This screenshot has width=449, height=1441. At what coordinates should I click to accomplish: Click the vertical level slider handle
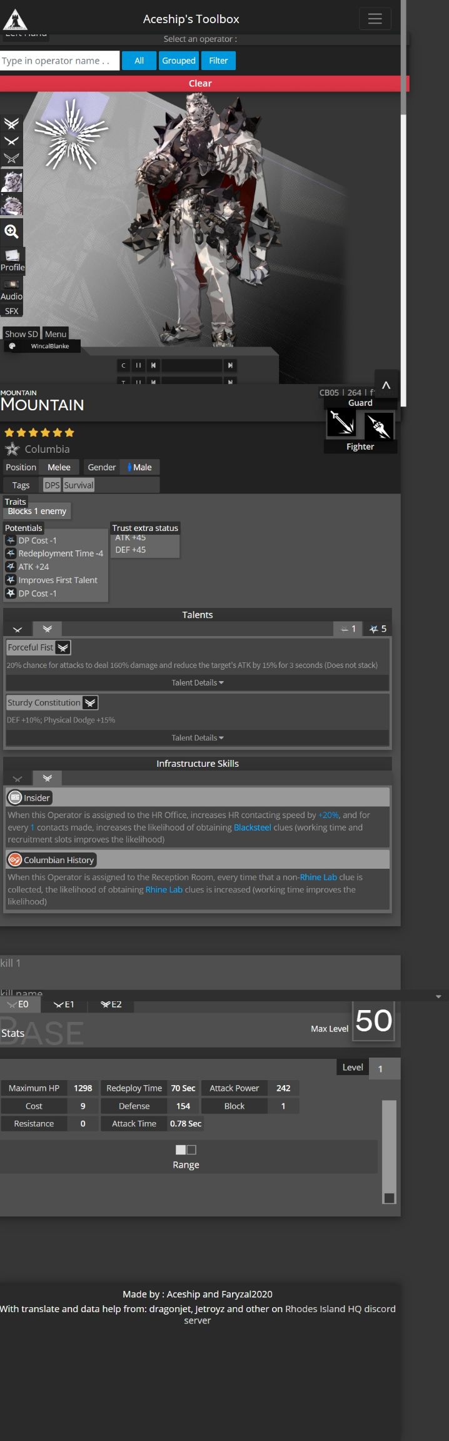point(389,1198)
